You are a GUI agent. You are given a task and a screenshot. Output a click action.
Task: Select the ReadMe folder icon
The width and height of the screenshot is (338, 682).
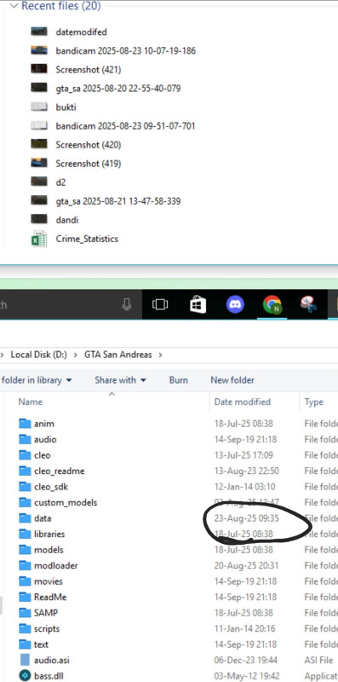[x=26, y=597]
